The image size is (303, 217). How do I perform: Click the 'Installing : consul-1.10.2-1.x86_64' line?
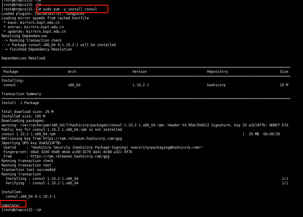point(42,178)
